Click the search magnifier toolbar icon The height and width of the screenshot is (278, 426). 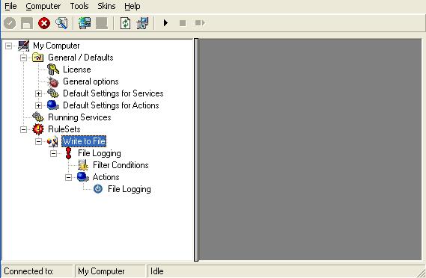61,23
